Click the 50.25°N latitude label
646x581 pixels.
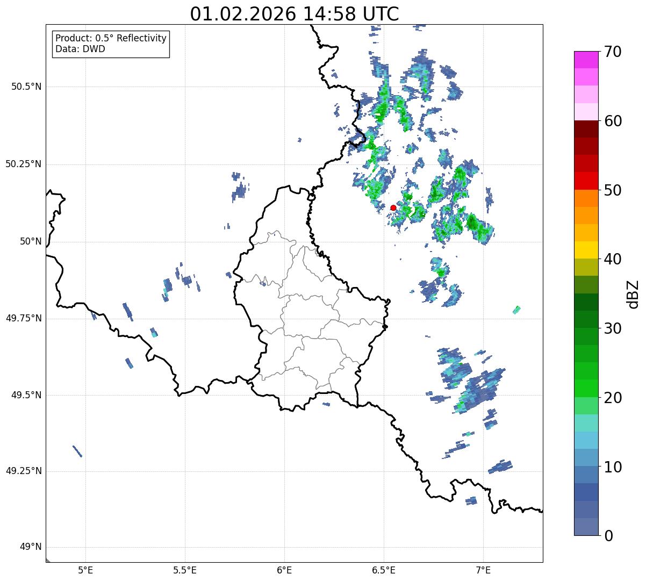[x=23, y=164]
